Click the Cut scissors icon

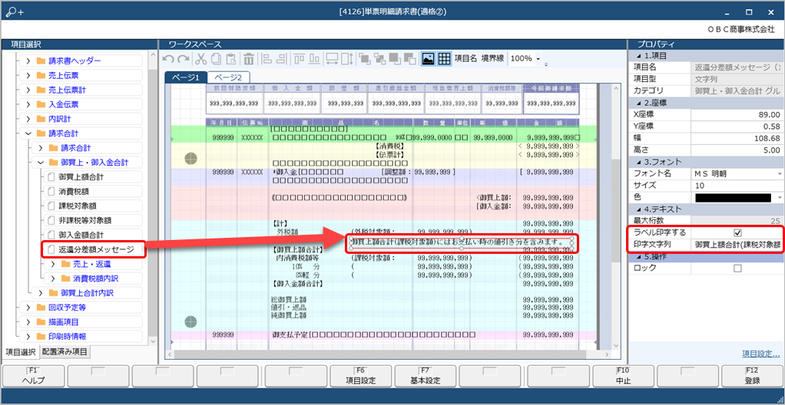tap(200, 59)
